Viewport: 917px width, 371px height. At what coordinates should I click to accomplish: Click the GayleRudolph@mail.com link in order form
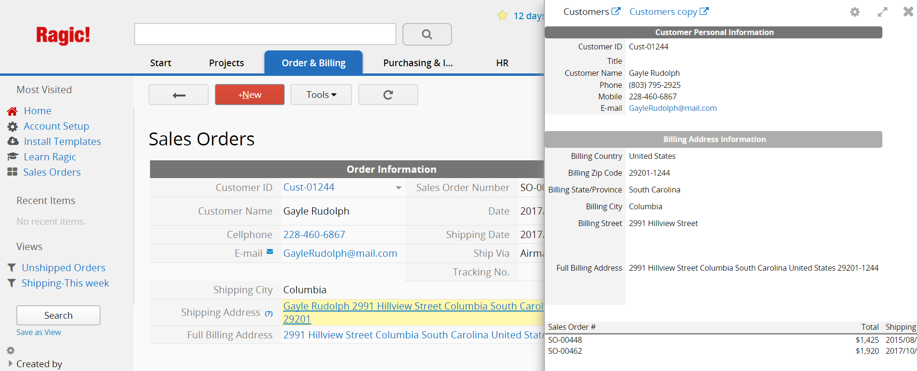[340, 253]
